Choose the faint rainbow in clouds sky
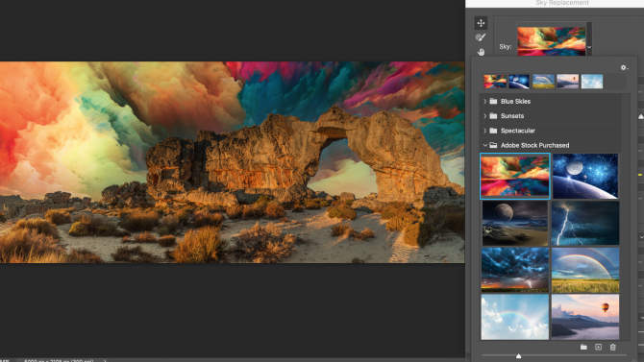The height and width of the screenshot is (362, 644). pos(515,317)
